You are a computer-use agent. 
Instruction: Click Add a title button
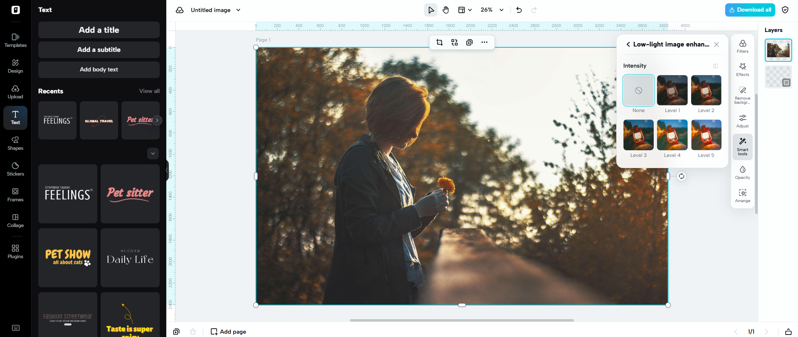pos(99,30)
